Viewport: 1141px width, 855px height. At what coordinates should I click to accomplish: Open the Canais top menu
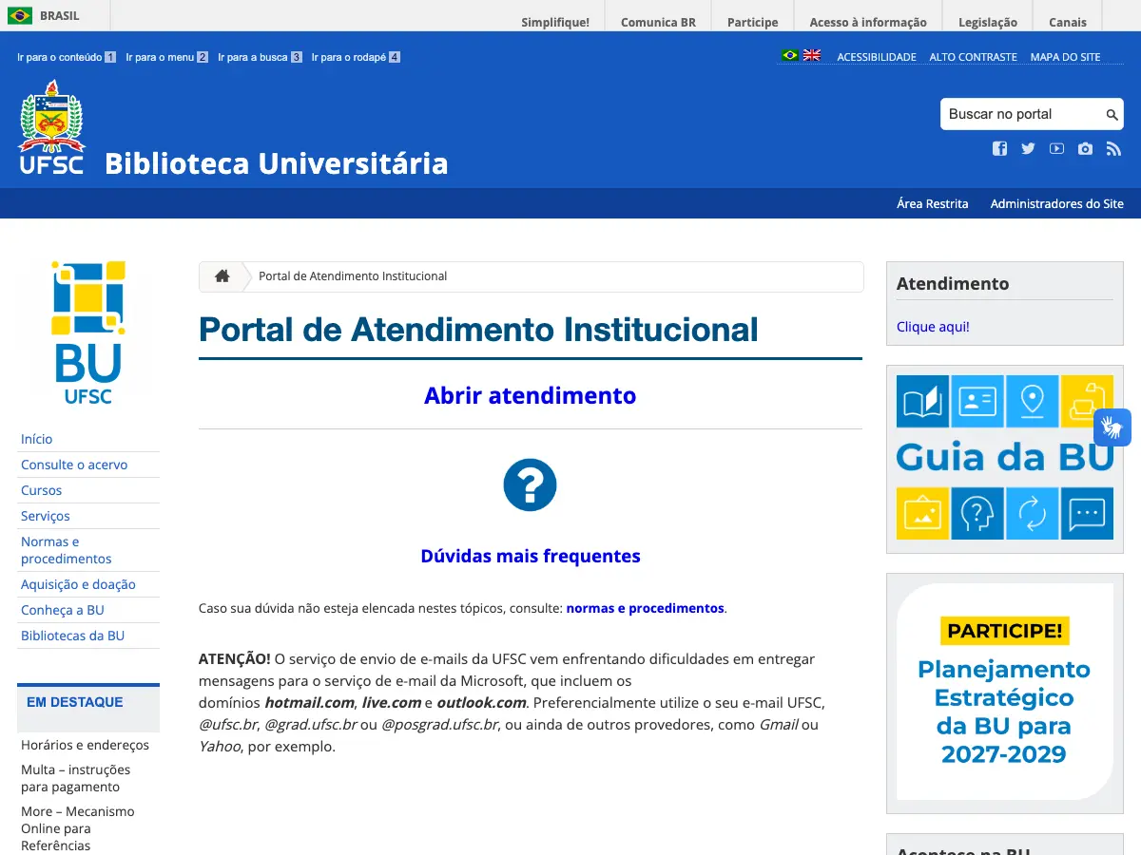(1068, 22)
